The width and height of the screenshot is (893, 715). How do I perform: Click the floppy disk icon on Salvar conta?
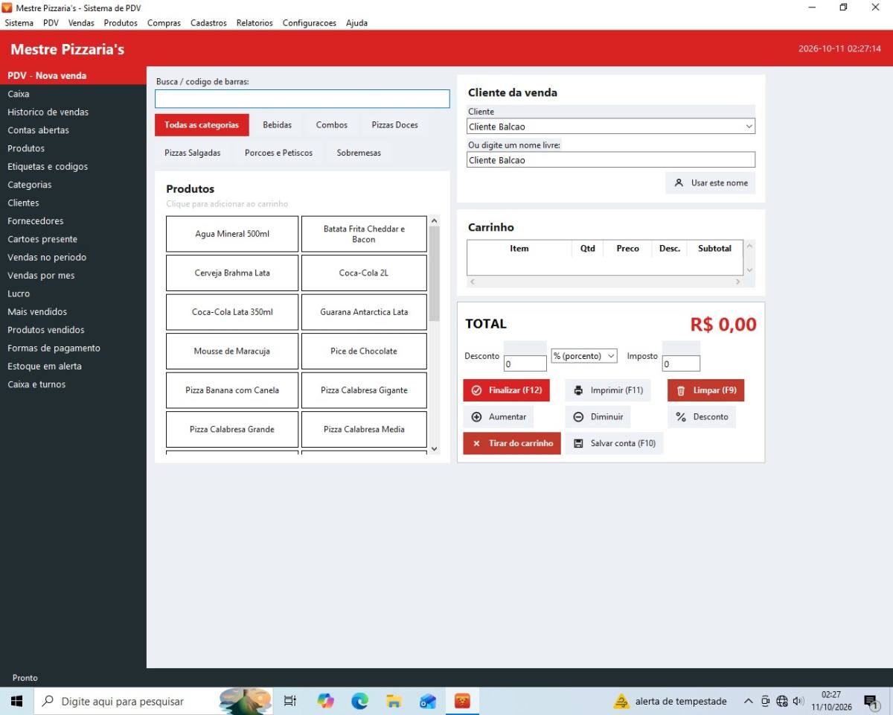[578, 444]
